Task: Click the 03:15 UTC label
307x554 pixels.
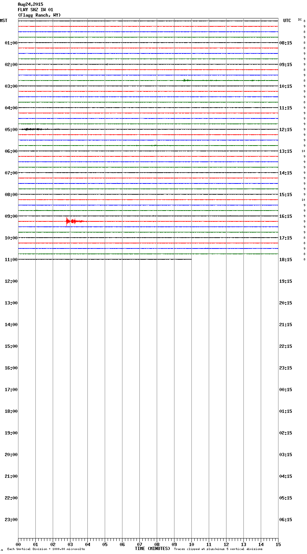Action: 286,455
